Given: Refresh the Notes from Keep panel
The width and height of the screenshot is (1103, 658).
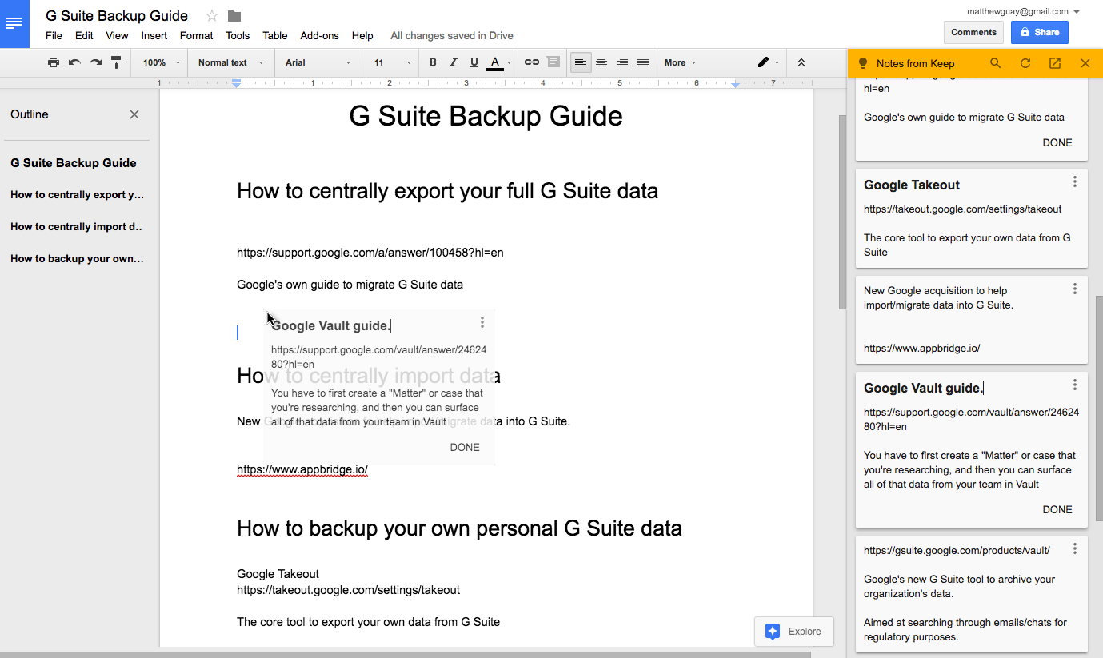Looking at the screenshot, I should 1025,63.
